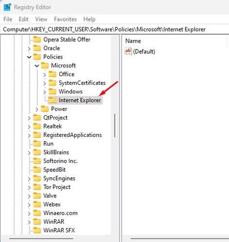Expand the Office key
This screenshot has height=242, width=229.
pos(45,75)
